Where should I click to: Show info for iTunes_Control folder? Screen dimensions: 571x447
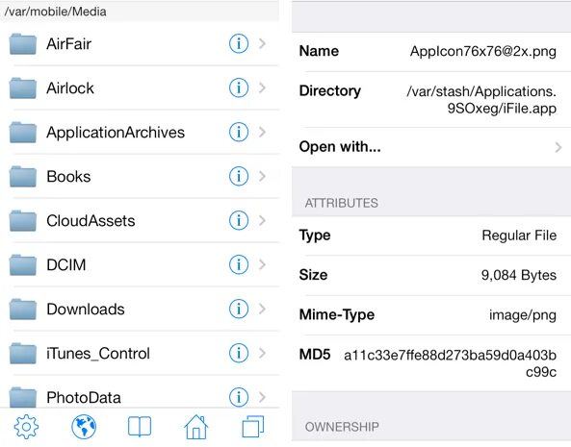point(239,353)
